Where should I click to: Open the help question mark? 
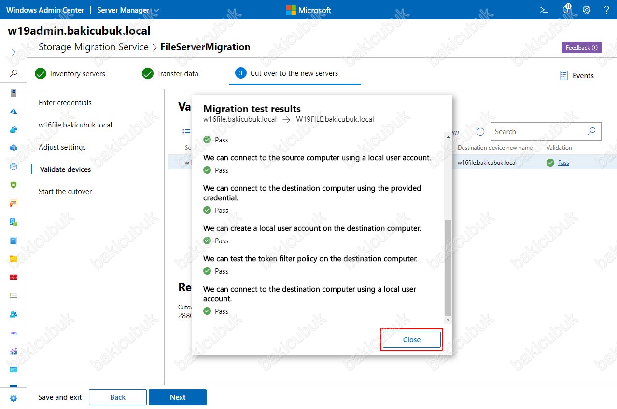[607, 10]
